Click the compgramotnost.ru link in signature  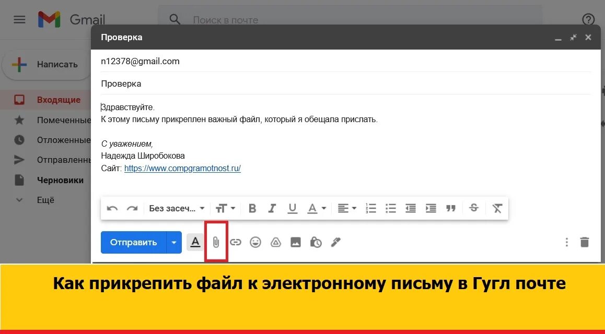pyautogui.click(x=182, y=169)
